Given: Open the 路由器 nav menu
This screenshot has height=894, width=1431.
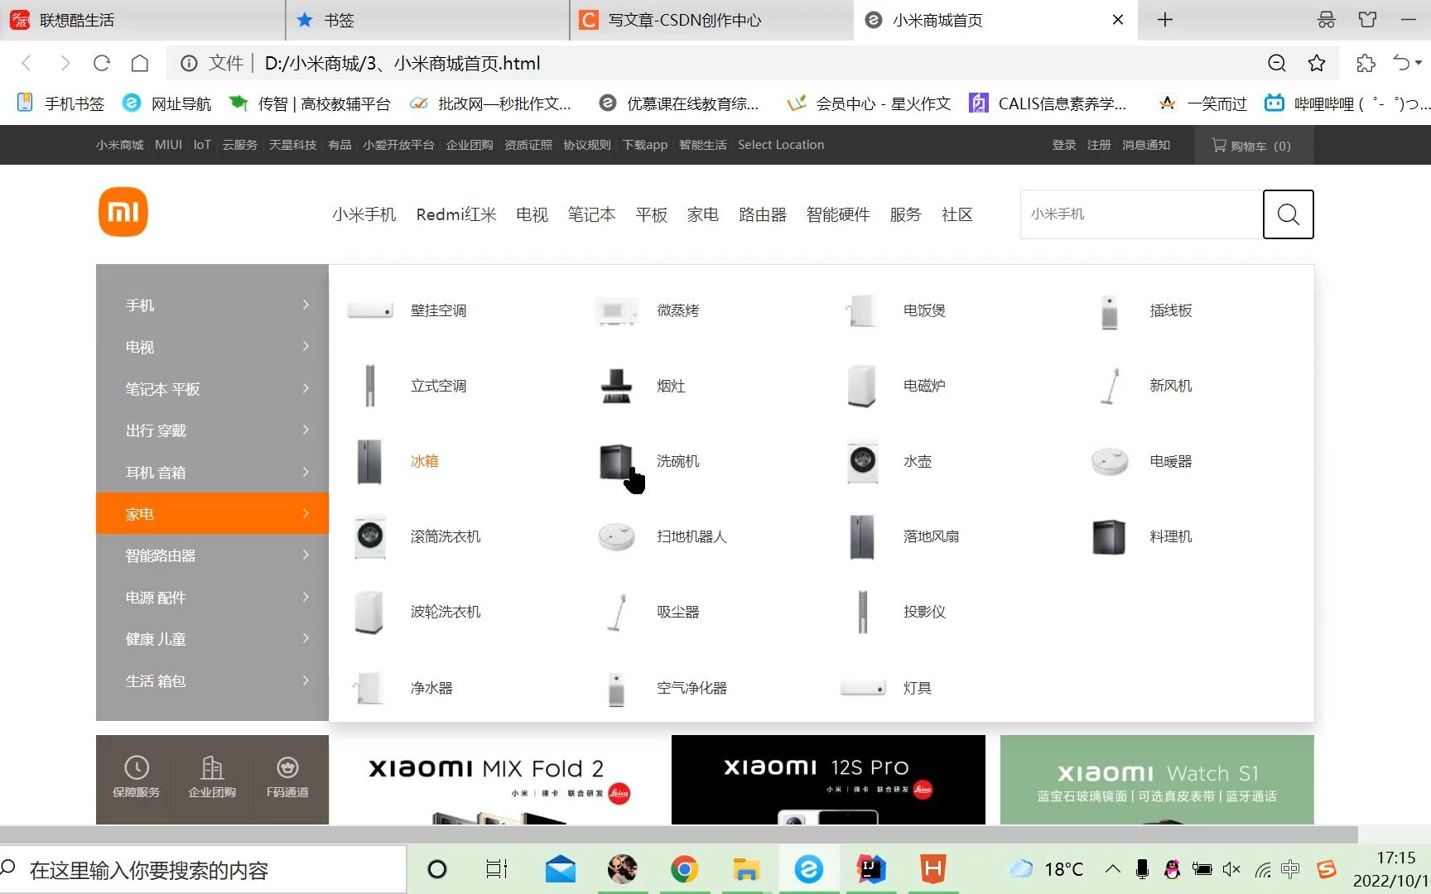Looking at the screenshot, I should (x=762, y=214).
